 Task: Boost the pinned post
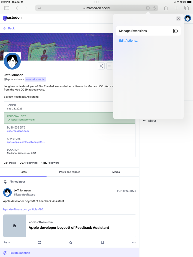39,242
